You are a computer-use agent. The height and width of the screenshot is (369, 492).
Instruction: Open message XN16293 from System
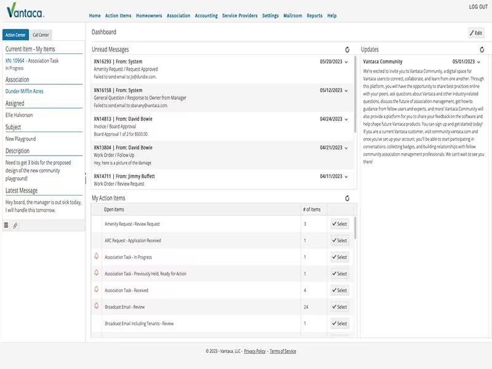click(221, 69)
